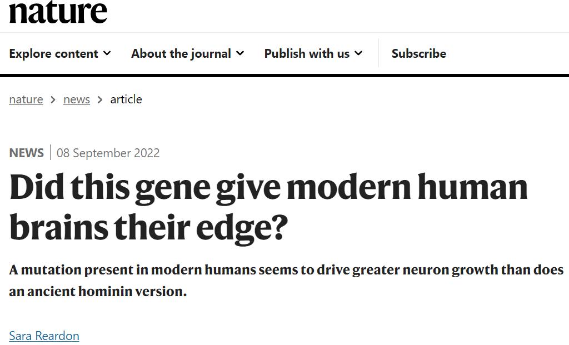The width and height of the screenshot is (569, 345).
Task: Click the Subscribe link
Action: (x=418, y=53)
